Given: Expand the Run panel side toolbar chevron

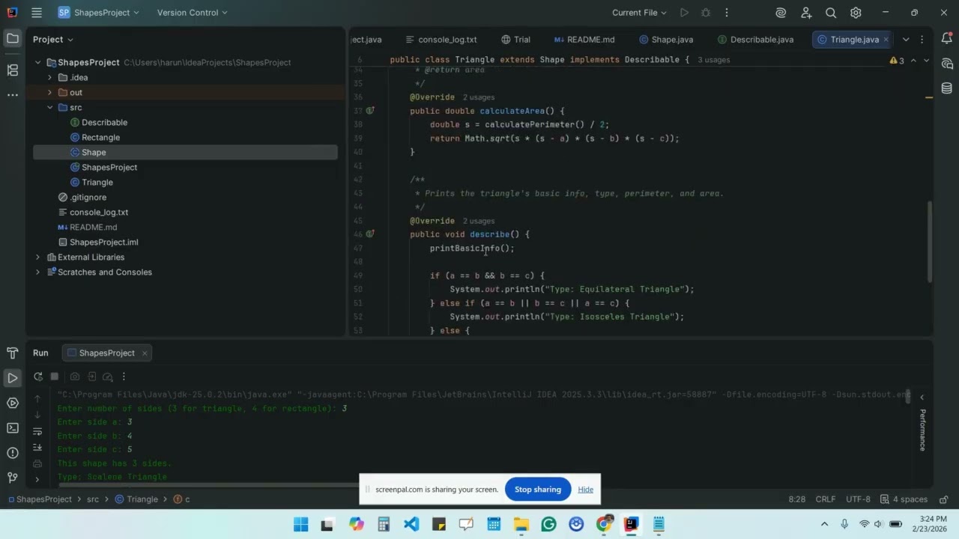Looking at the screenshot, I should coord(37,479).
